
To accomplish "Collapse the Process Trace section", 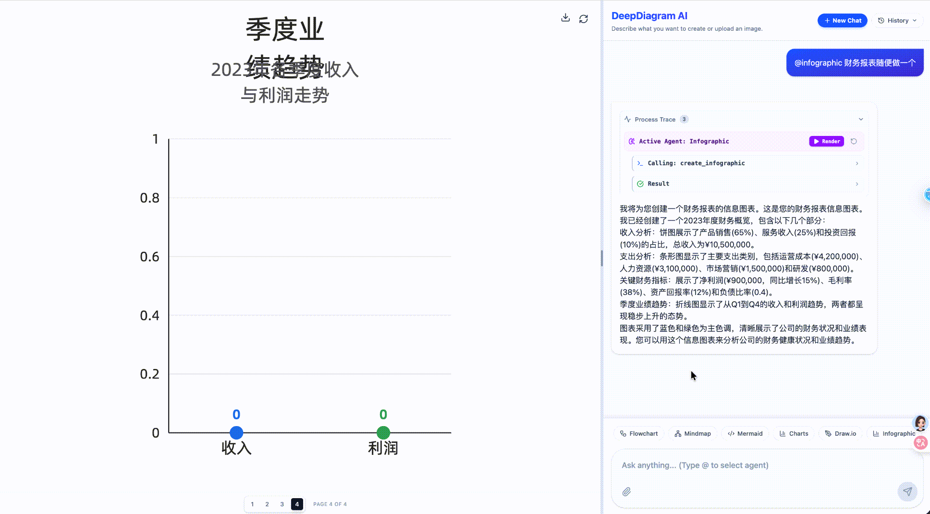I will (860, 120).
